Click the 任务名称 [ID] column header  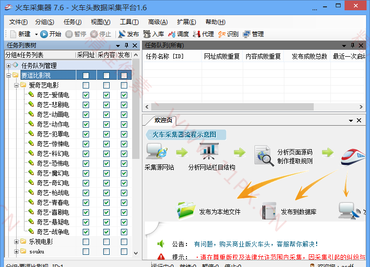(165, 56)
